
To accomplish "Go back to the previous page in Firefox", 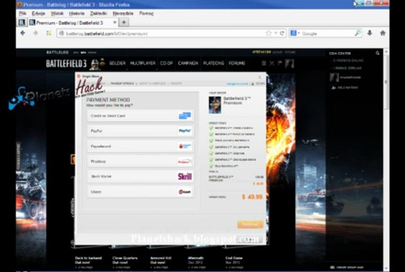I will pyautogui.click(x=23, y=33).
